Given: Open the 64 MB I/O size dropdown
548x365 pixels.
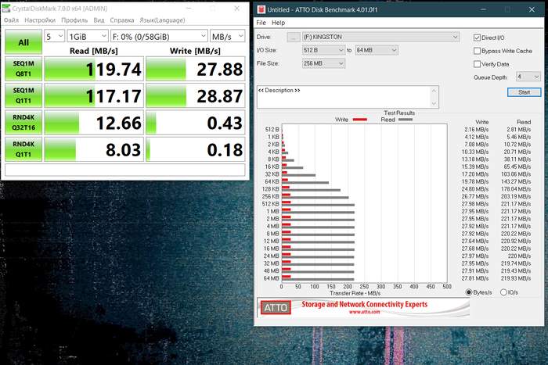Looking at the screenshot, I should coord(377,50).
